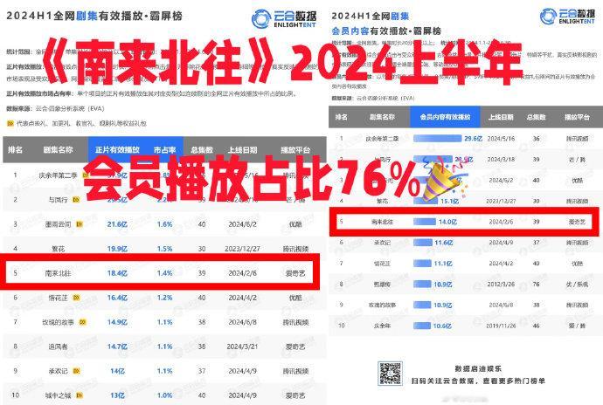Click 15.1亿 for 繁花 in right table
The image size is (603, 405).
coord(449,201)
